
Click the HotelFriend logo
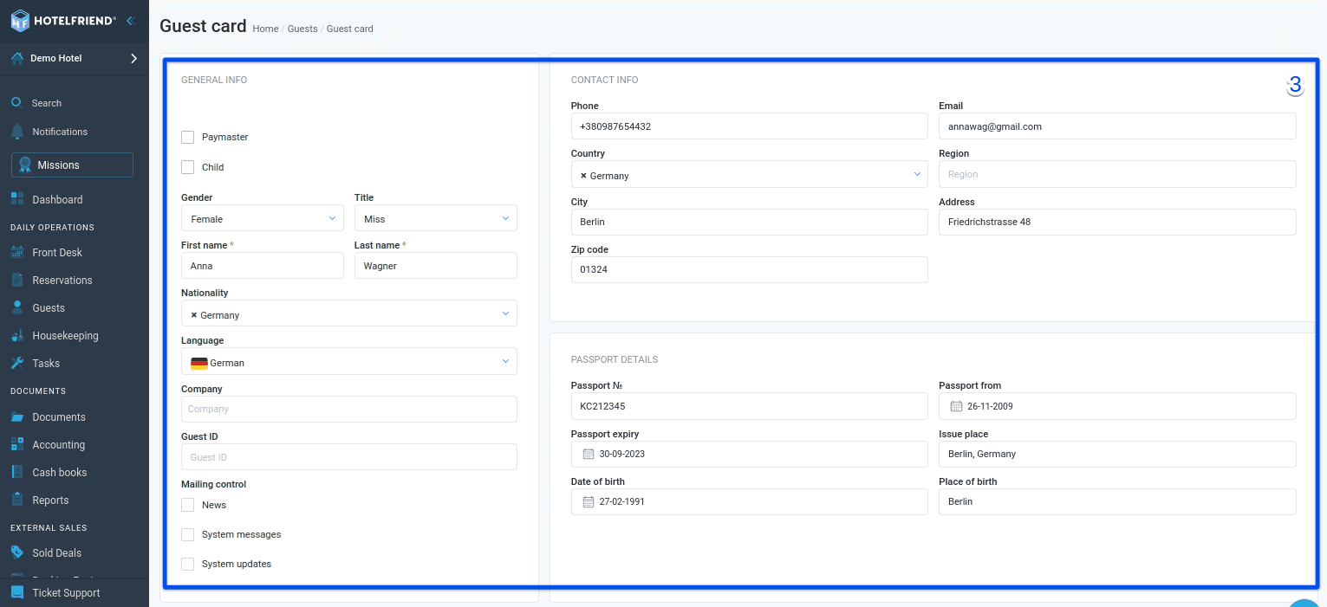[x=64, y=20]
